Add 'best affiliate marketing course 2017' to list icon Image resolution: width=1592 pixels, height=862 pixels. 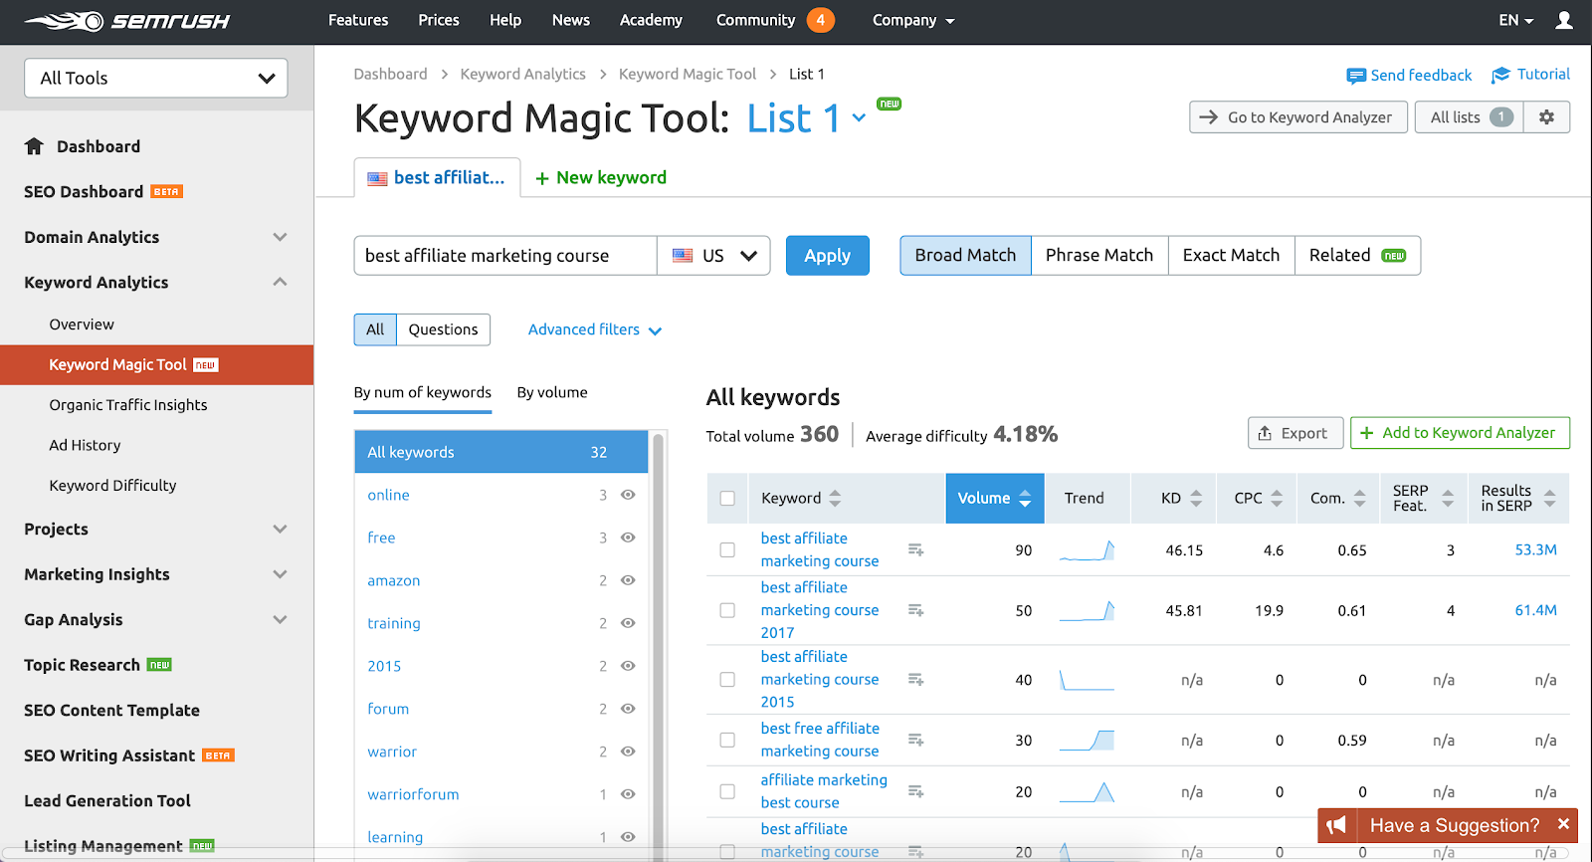click(x=915, y=610)
